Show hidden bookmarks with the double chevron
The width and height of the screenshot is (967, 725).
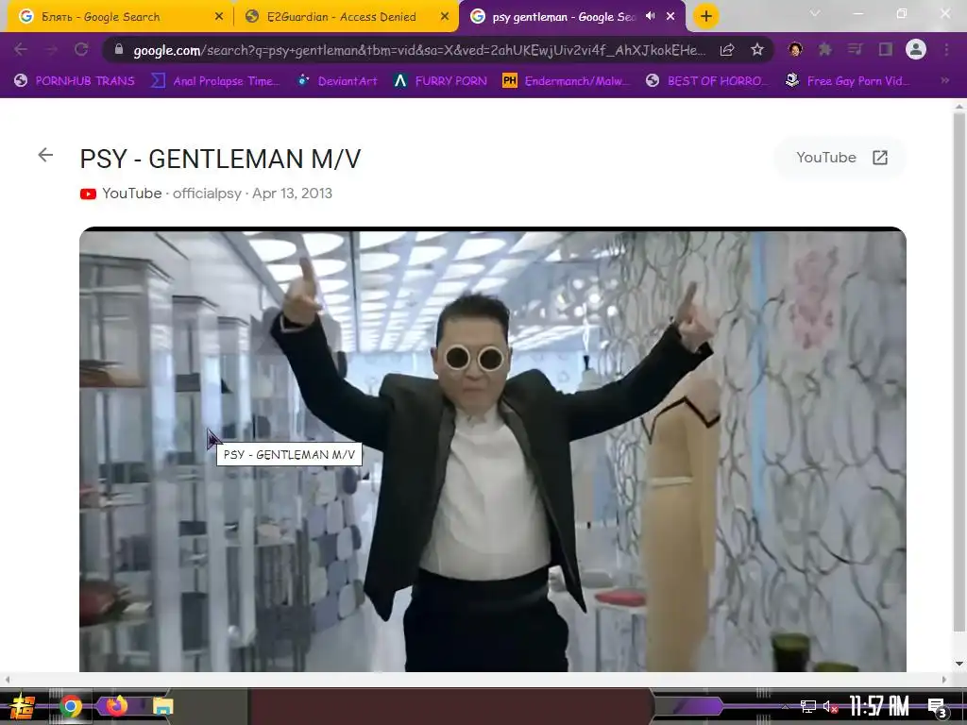coord(944,80)
